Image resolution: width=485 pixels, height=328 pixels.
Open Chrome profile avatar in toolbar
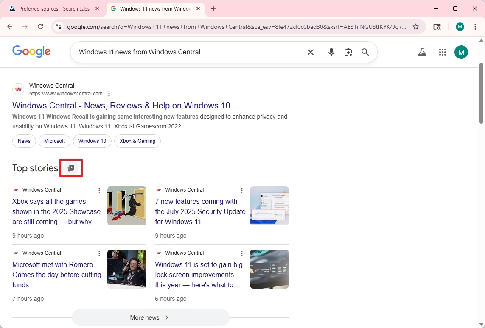[460, 27]
